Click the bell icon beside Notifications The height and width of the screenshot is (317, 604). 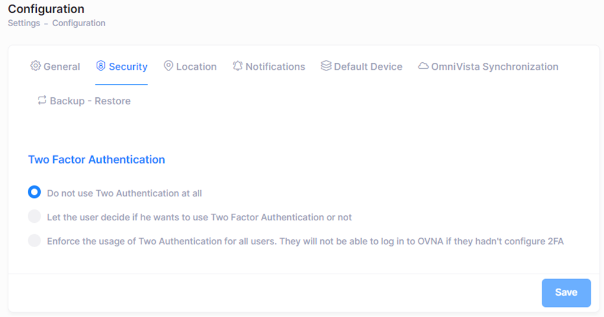237,66
